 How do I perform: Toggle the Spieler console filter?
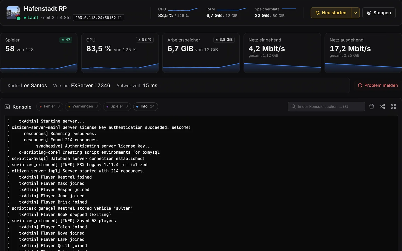coord(117,106)
